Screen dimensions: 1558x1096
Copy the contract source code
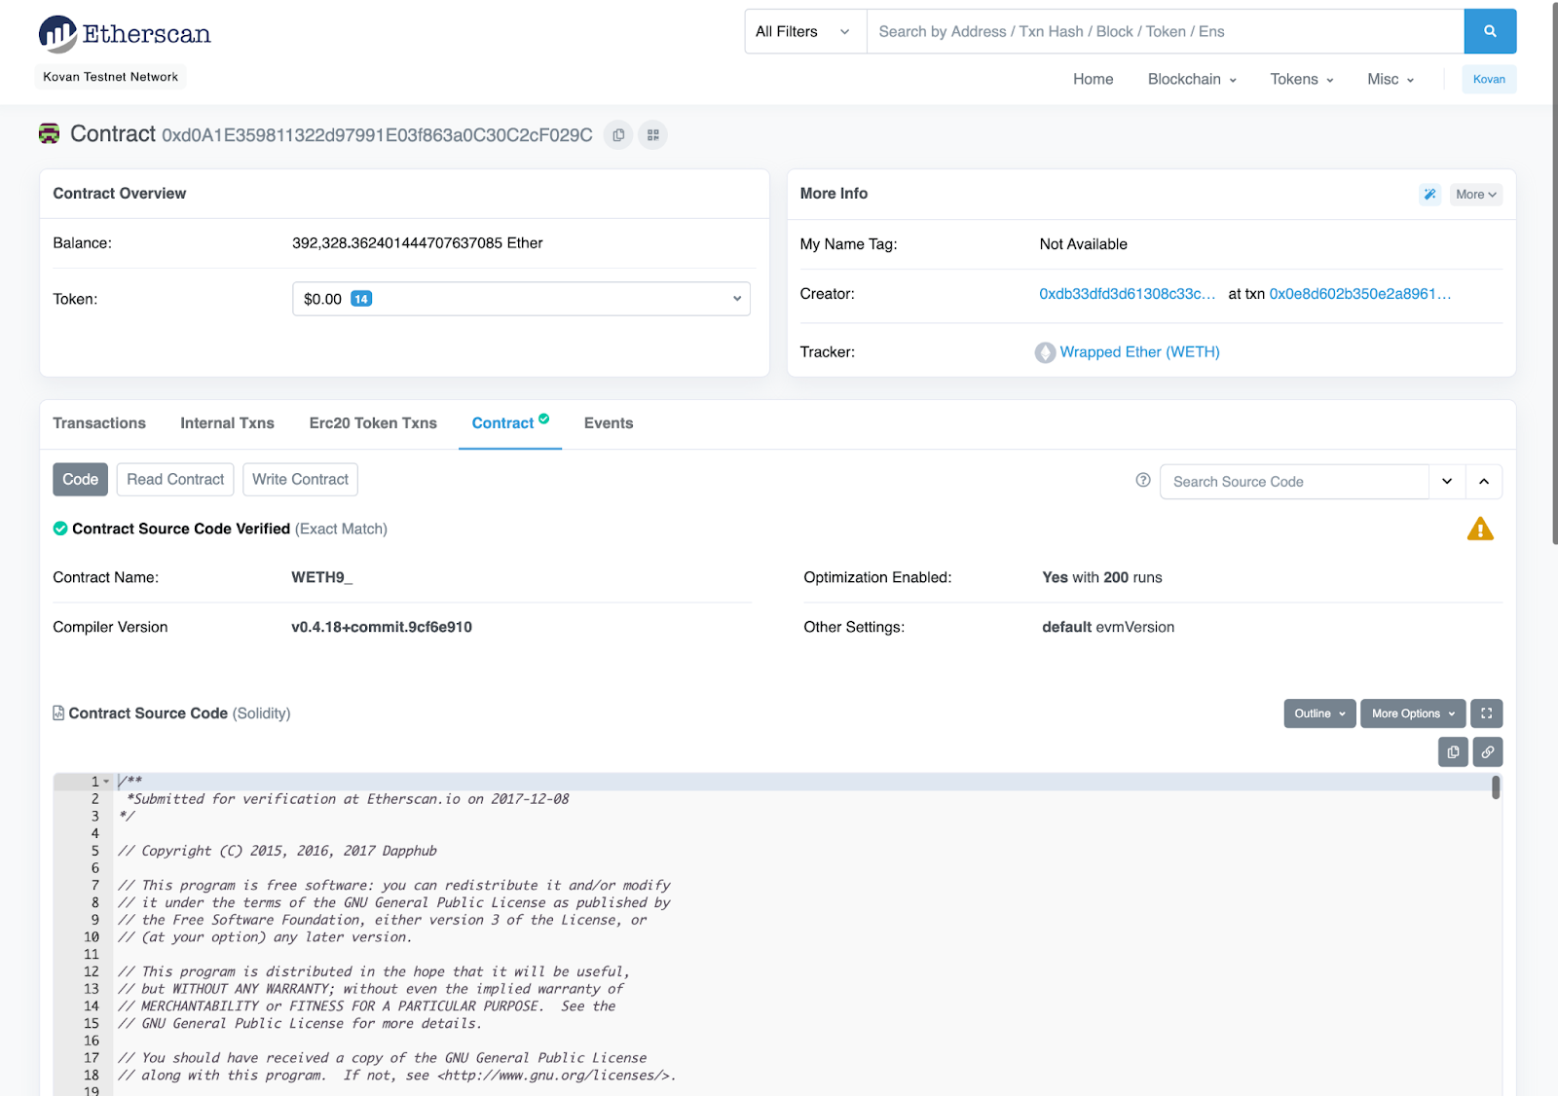click(1452, 751)
